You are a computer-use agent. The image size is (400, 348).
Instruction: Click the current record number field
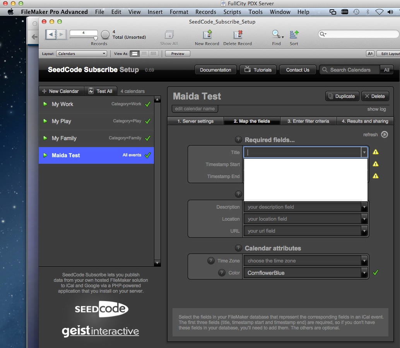84,33
